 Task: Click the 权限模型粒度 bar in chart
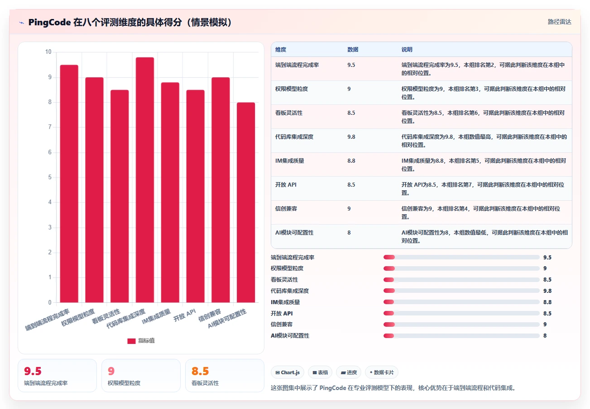[x=94, y=190]
